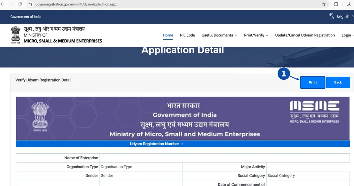Open browser downloads icon

349,4
